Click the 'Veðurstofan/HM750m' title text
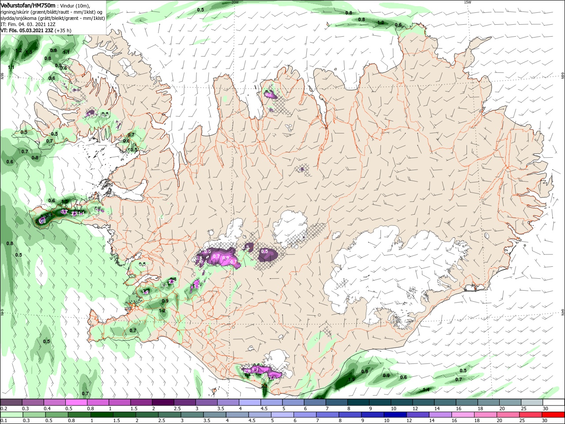The height and width of the screenshot is (424, 565). coord(28,5)
